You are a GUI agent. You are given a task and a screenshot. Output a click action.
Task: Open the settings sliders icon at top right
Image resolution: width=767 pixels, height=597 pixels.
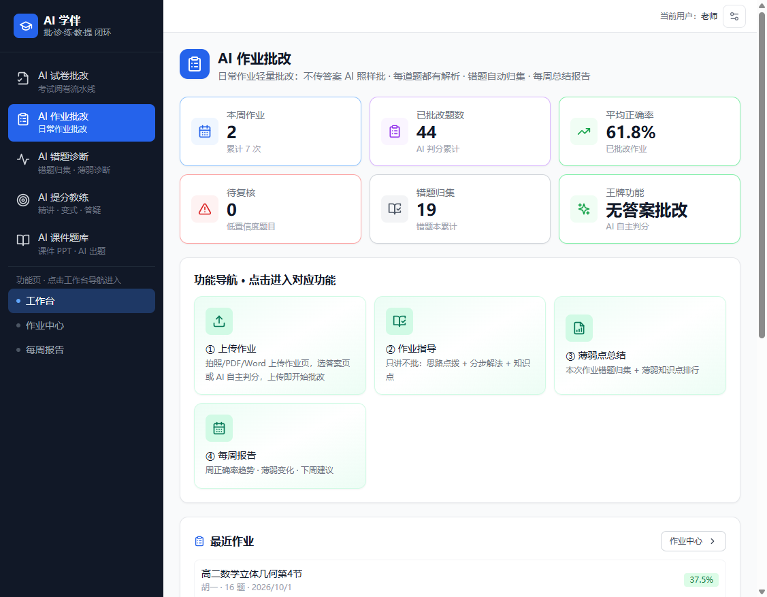(734, 16)
